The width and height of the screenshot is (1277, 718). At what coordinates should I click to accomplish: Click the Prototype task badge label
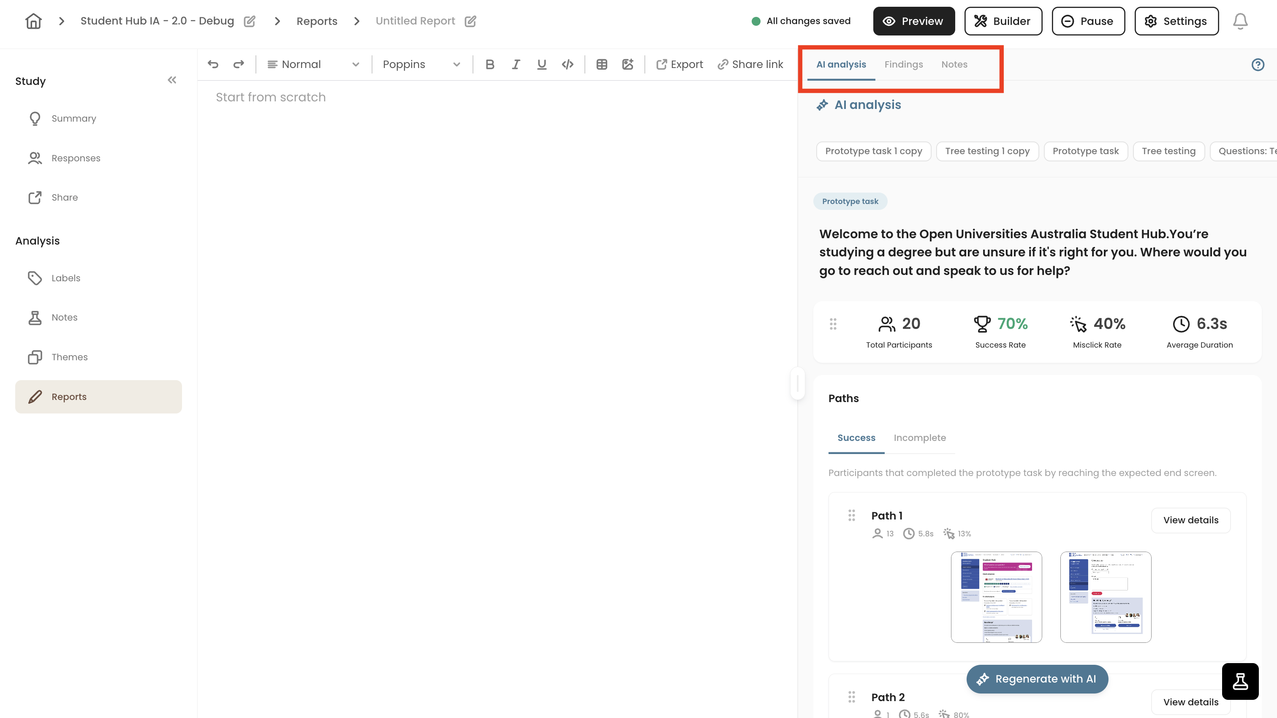click(850, 201)
